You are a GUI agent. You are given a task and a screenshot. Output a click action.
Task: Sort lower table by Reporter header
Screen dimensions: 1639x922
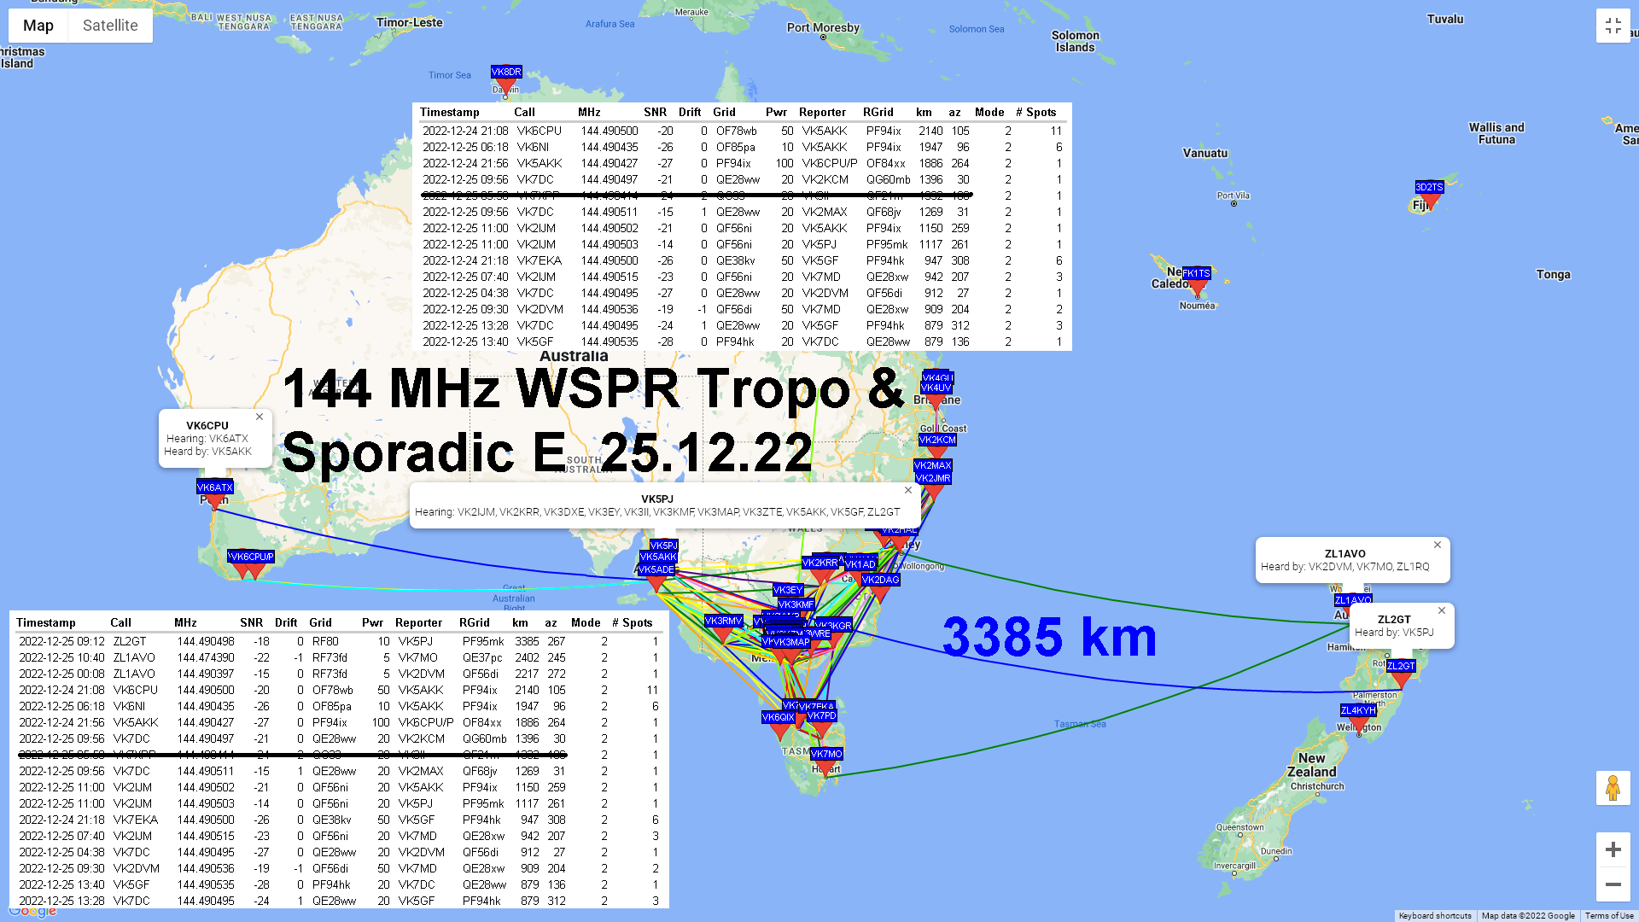[418, 622]
